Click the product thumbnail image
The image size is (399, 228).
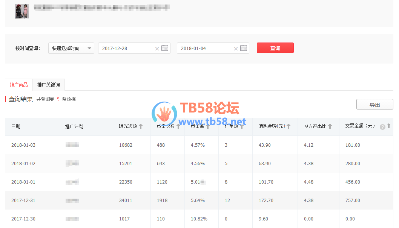pos(22,11)
